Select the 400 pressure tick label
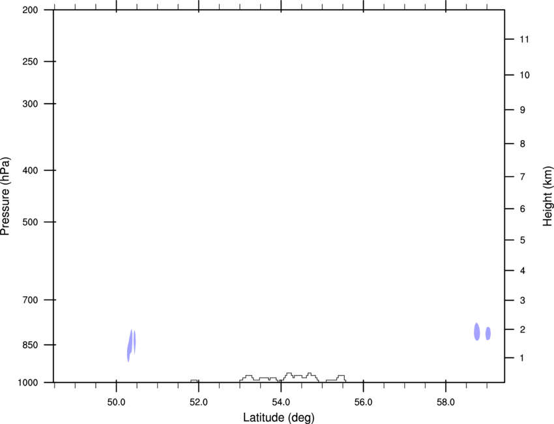This screenshot has width=554, height=424. pos(30,170)
